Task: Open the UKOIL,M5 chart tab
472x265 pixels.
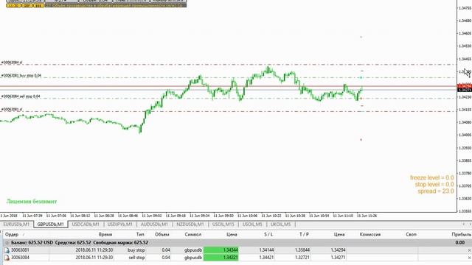Action: point(280,225)
